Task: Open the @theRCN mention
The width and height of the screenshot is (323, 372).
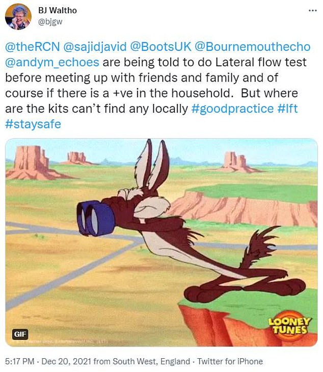Action: (33, 47)
